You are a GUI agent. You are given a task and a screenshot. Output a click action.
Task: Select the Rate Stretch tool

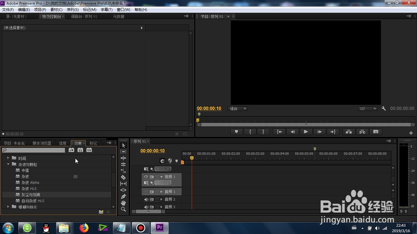click(123, 171)
